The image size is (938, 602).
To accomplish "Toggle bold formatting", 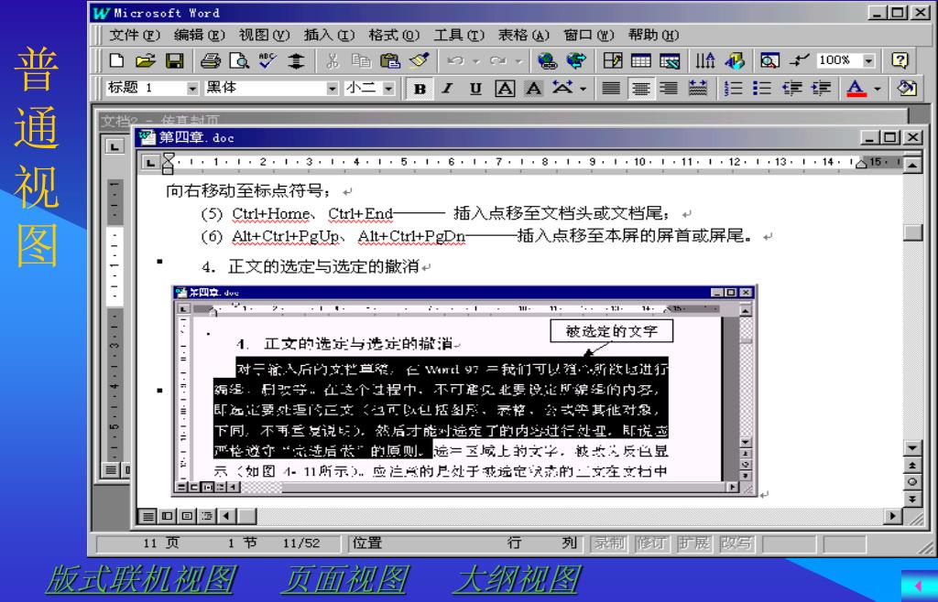I will [x=420, y=89].
